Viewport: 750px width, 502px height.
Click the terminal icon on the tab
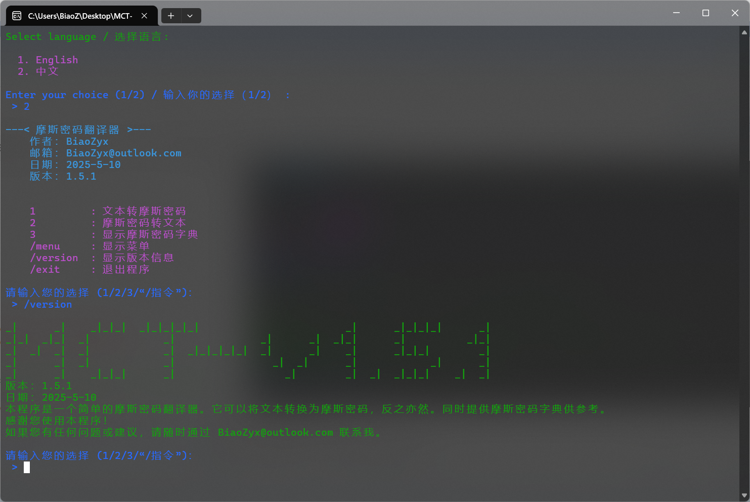pyautogui.click(x=17, y=16)
